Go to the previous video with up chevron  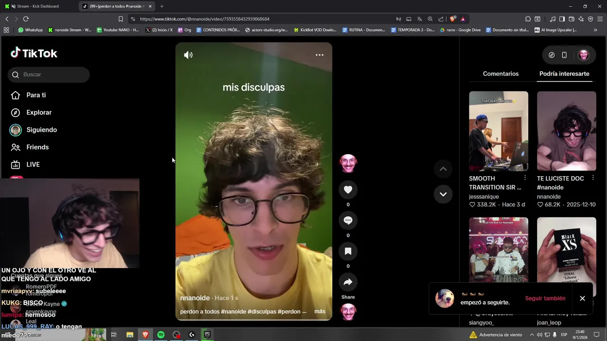443,169
